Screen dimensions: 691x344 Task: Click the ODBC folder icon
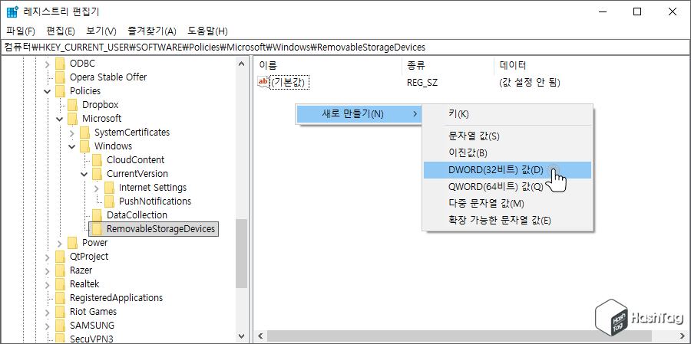point(60,64)
